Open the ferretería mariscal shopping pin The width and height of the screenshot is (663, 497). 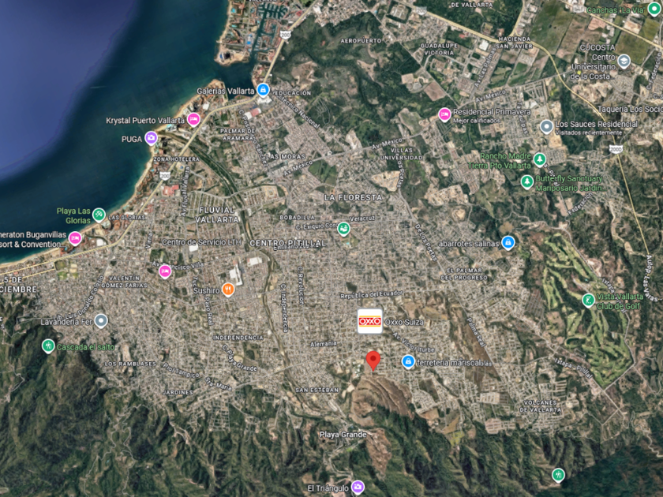pyautogui.click(x=408, y=362)
